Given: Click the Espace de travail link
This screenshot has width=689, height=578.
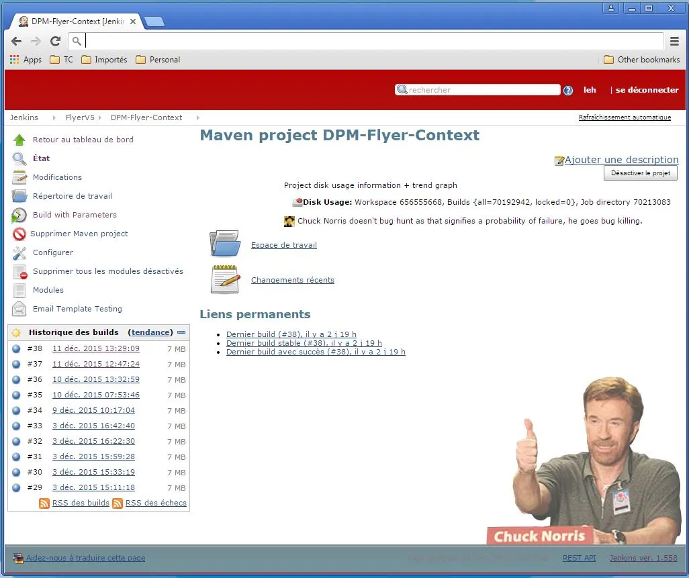Looking at the screenshot, I should [284, 245].
